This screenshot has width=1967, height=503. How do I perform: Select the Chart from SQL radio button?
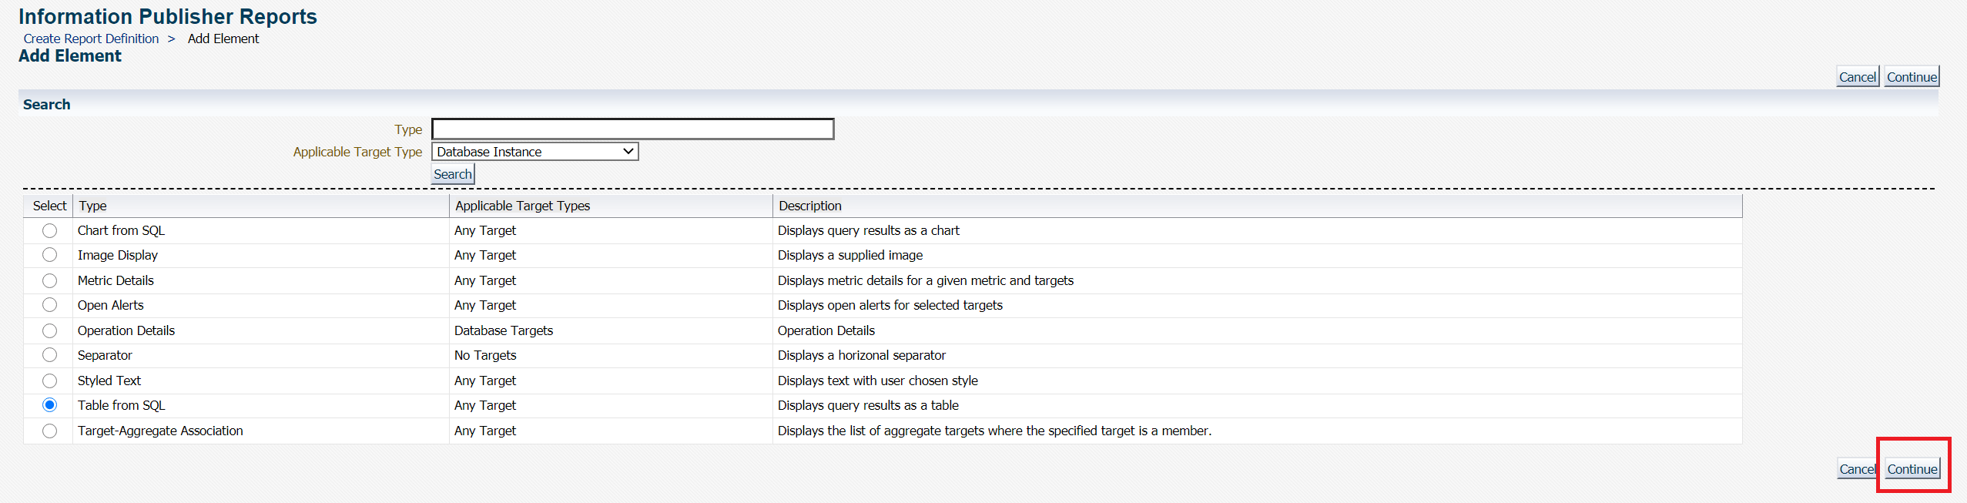[49, 230]
